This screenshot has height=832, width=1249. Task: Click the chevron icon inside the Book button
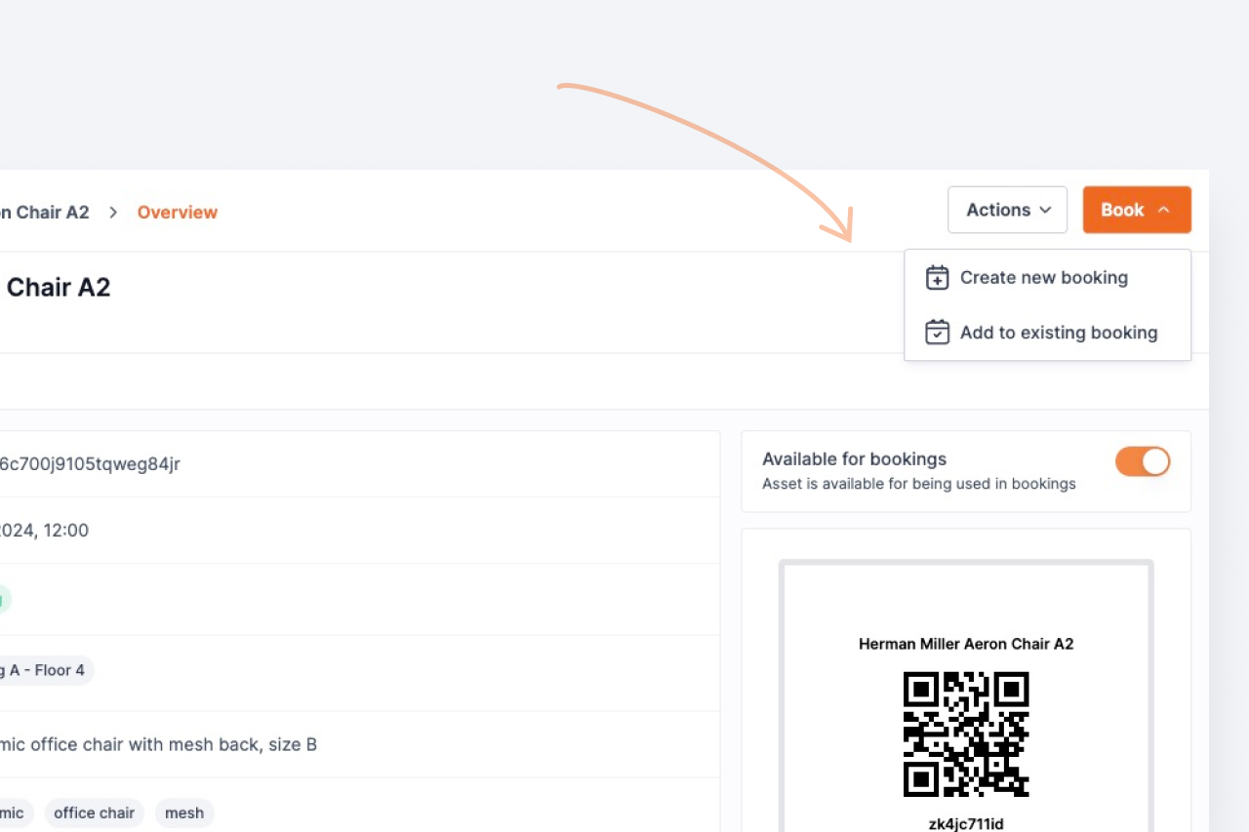point(1163,209)
